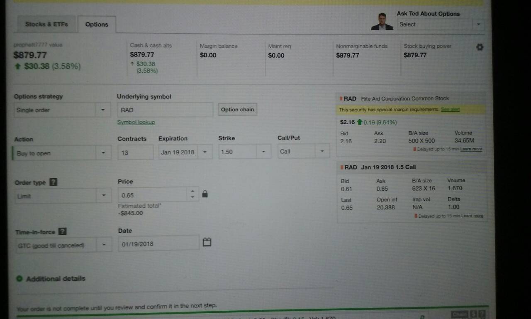Open the account settings gear icon
The width and height of the screenshot is (531, 319).
pyautogui.click(x=480, y=47)
